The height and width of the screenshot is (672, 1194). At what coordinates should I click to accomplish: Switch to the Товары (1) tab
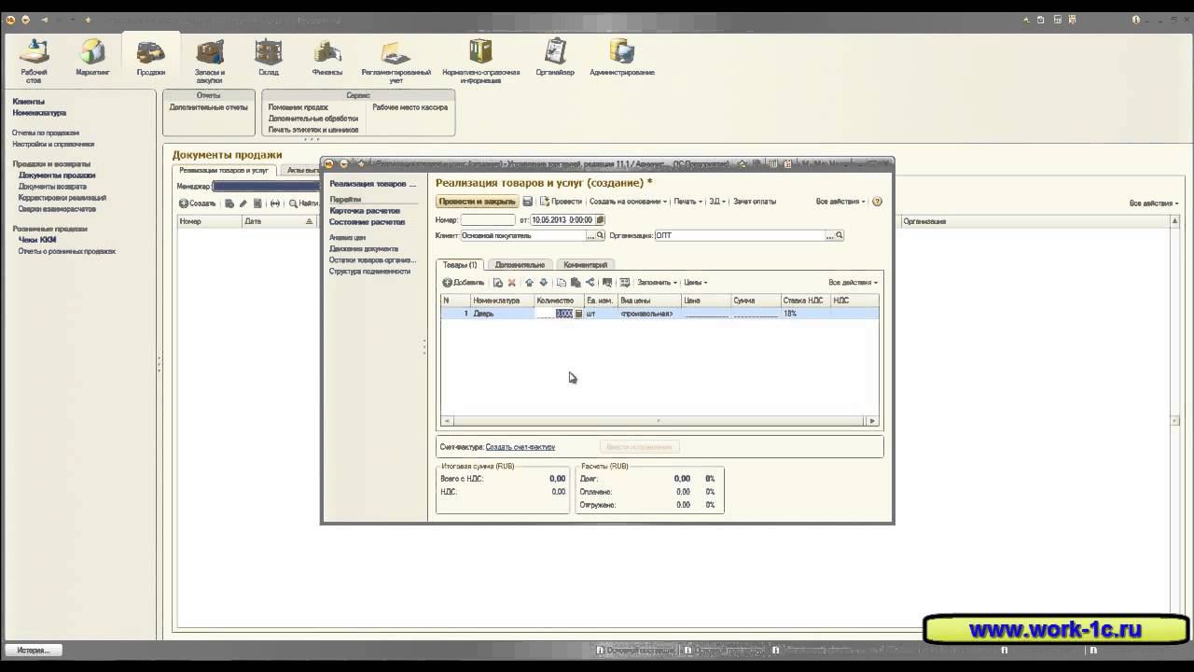click(x=460, y=265)
